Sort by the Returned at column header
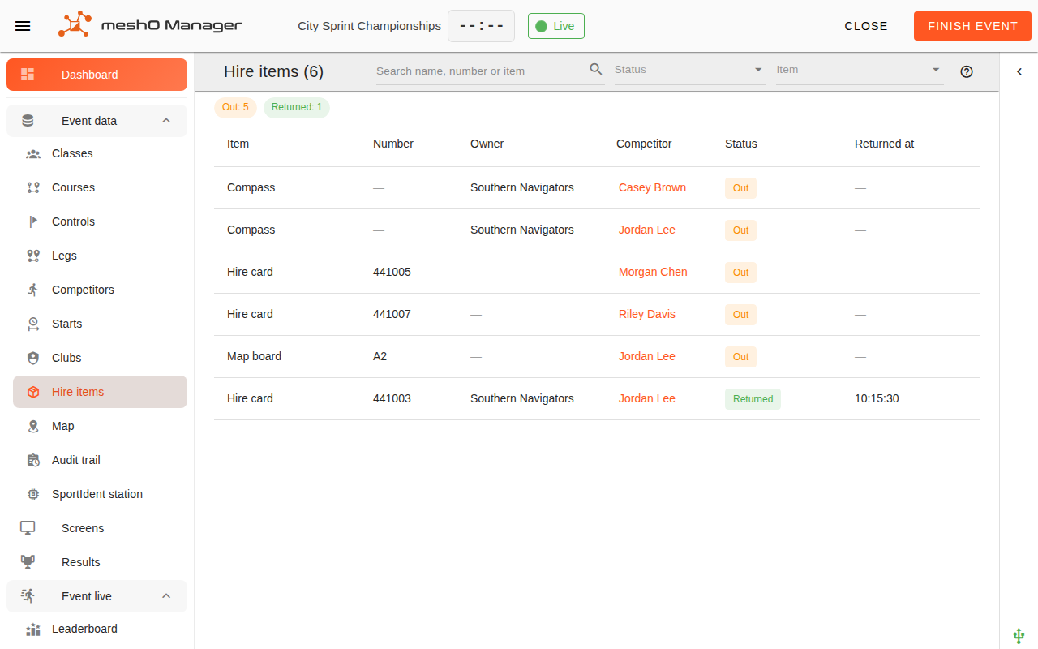Screen dimensions: 1038x649 [884, 144]
